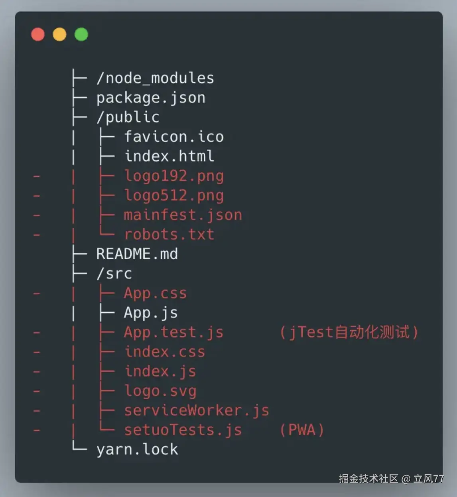Click the green maximize window dot
Viewport: 457px width, 497px height.
[81, 34]
